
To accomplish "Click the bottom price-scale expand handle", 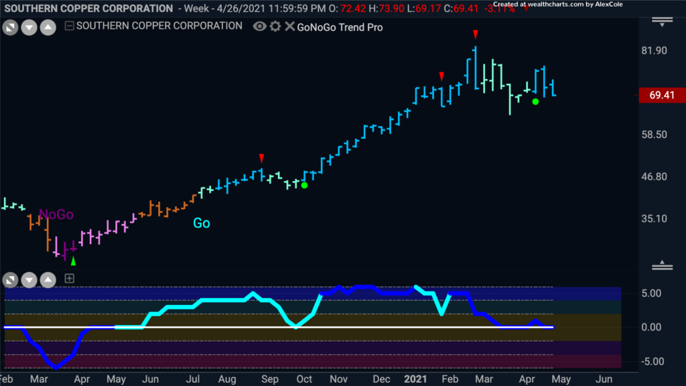I will click(662, 265).
